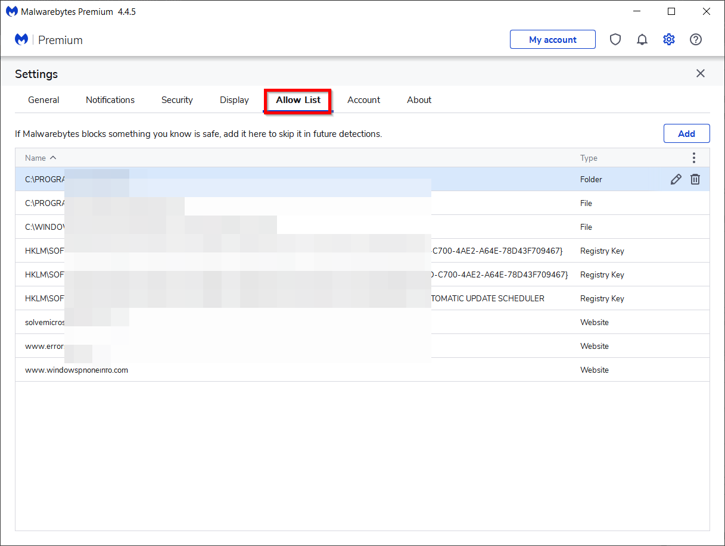
Task: Select the first File type row
Action: (x=362, y=203)
